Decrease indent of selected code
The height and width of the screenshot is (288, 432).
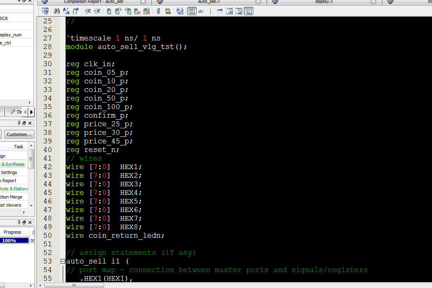point(97,11)
